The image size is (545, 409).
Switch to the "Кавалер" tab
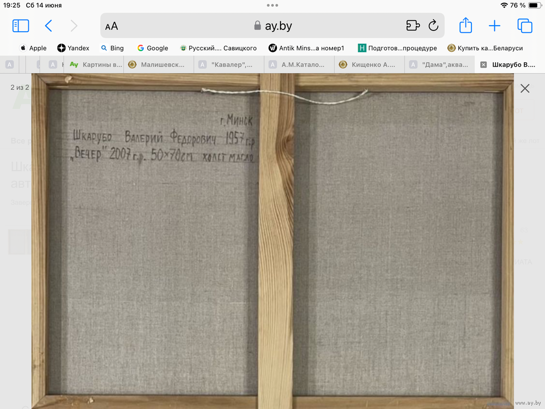coord(228,64)
